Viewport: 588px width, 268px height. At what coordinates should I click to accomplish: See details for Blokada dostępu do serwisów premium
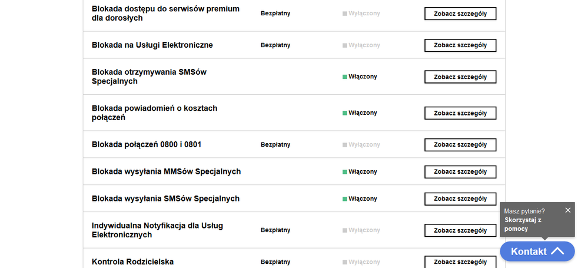click(x=460, y=14)
